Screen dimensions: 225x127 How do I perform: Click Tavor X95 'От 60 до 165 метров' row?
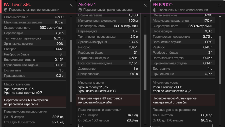click(34, 122)
